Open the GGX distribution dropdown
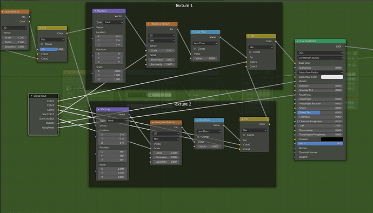The image size is (373, 213). pos(320,53)
